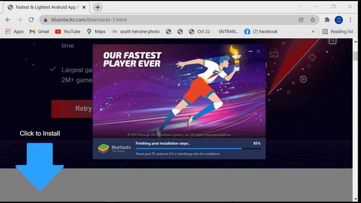This screenshot has height=203, width=361.
Task: Open the YouTube bookmark
Action: (68, 32)
